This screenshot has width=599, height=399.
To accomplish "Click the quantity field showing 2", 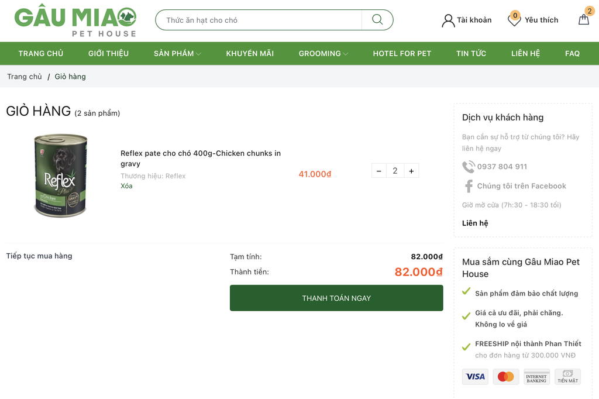I will click(395, 171).
